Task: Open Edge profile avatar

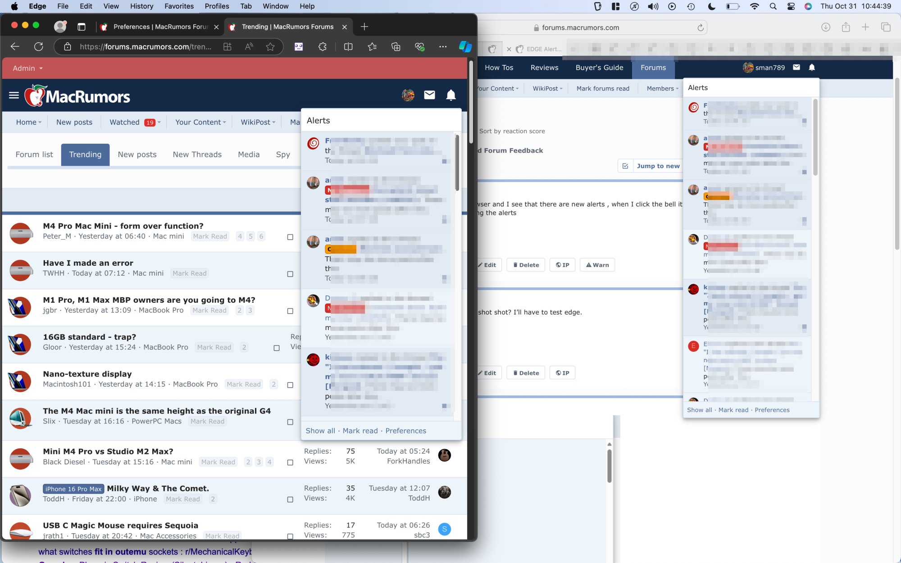Action: (60, 27)
